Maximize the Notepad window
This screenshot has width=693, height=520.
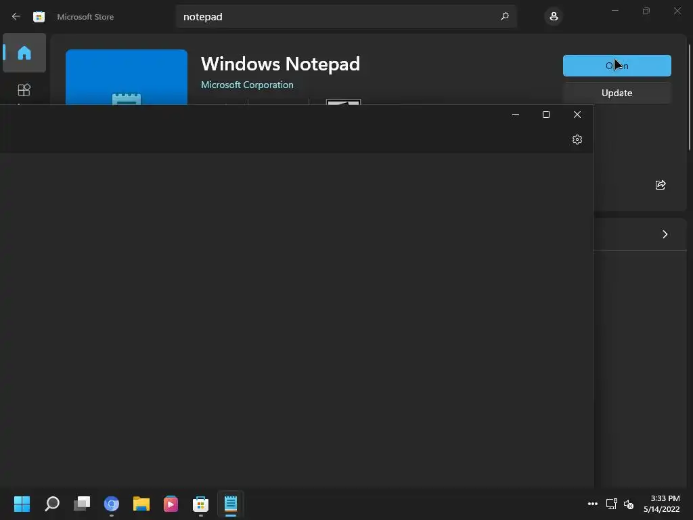click(546, 114)
